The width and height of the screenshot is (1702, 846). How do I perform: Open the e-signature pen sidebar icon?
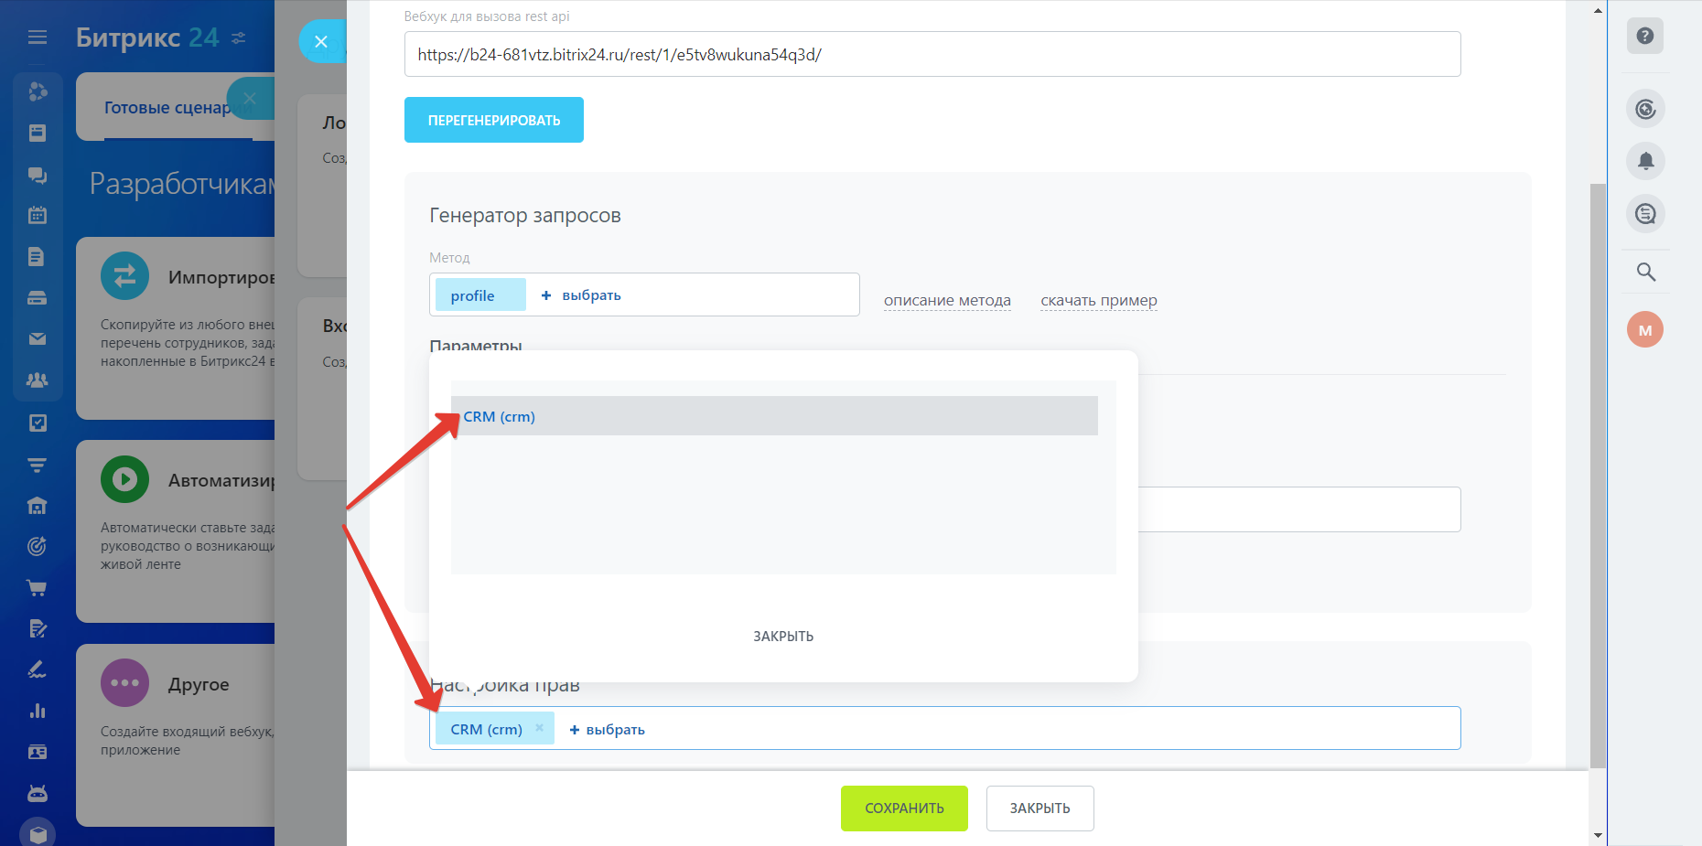[38, 670]
